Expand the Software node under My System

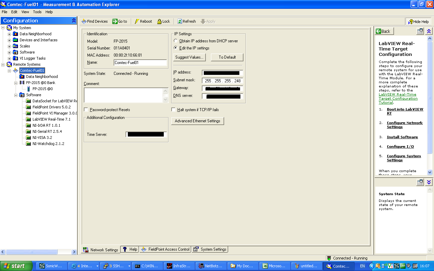[x=9, y=52]
